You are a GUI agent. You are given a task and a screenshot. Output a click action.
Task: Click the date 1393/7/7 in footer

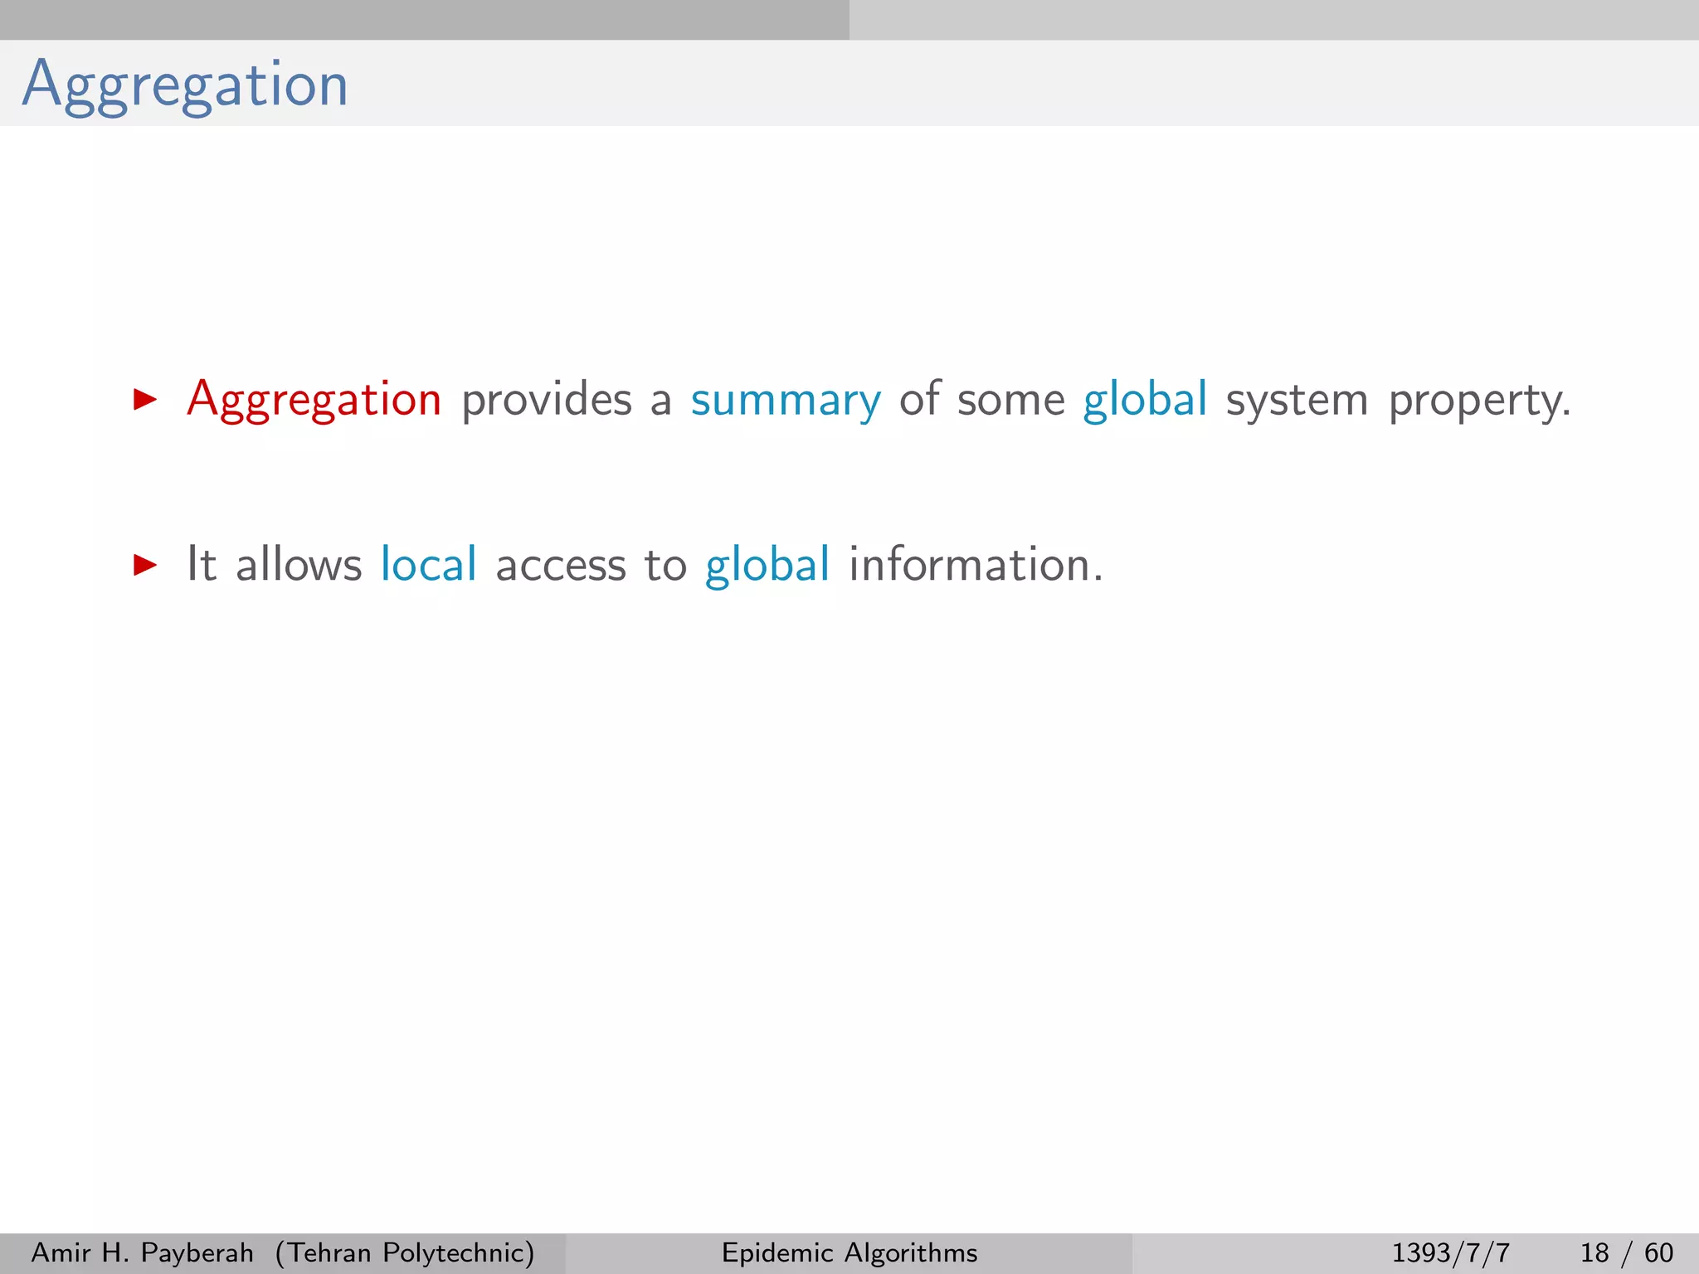(x=1450, y=1252)
